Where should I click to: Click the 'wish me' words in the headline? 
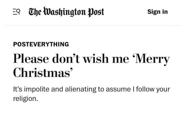pos(106,59)
